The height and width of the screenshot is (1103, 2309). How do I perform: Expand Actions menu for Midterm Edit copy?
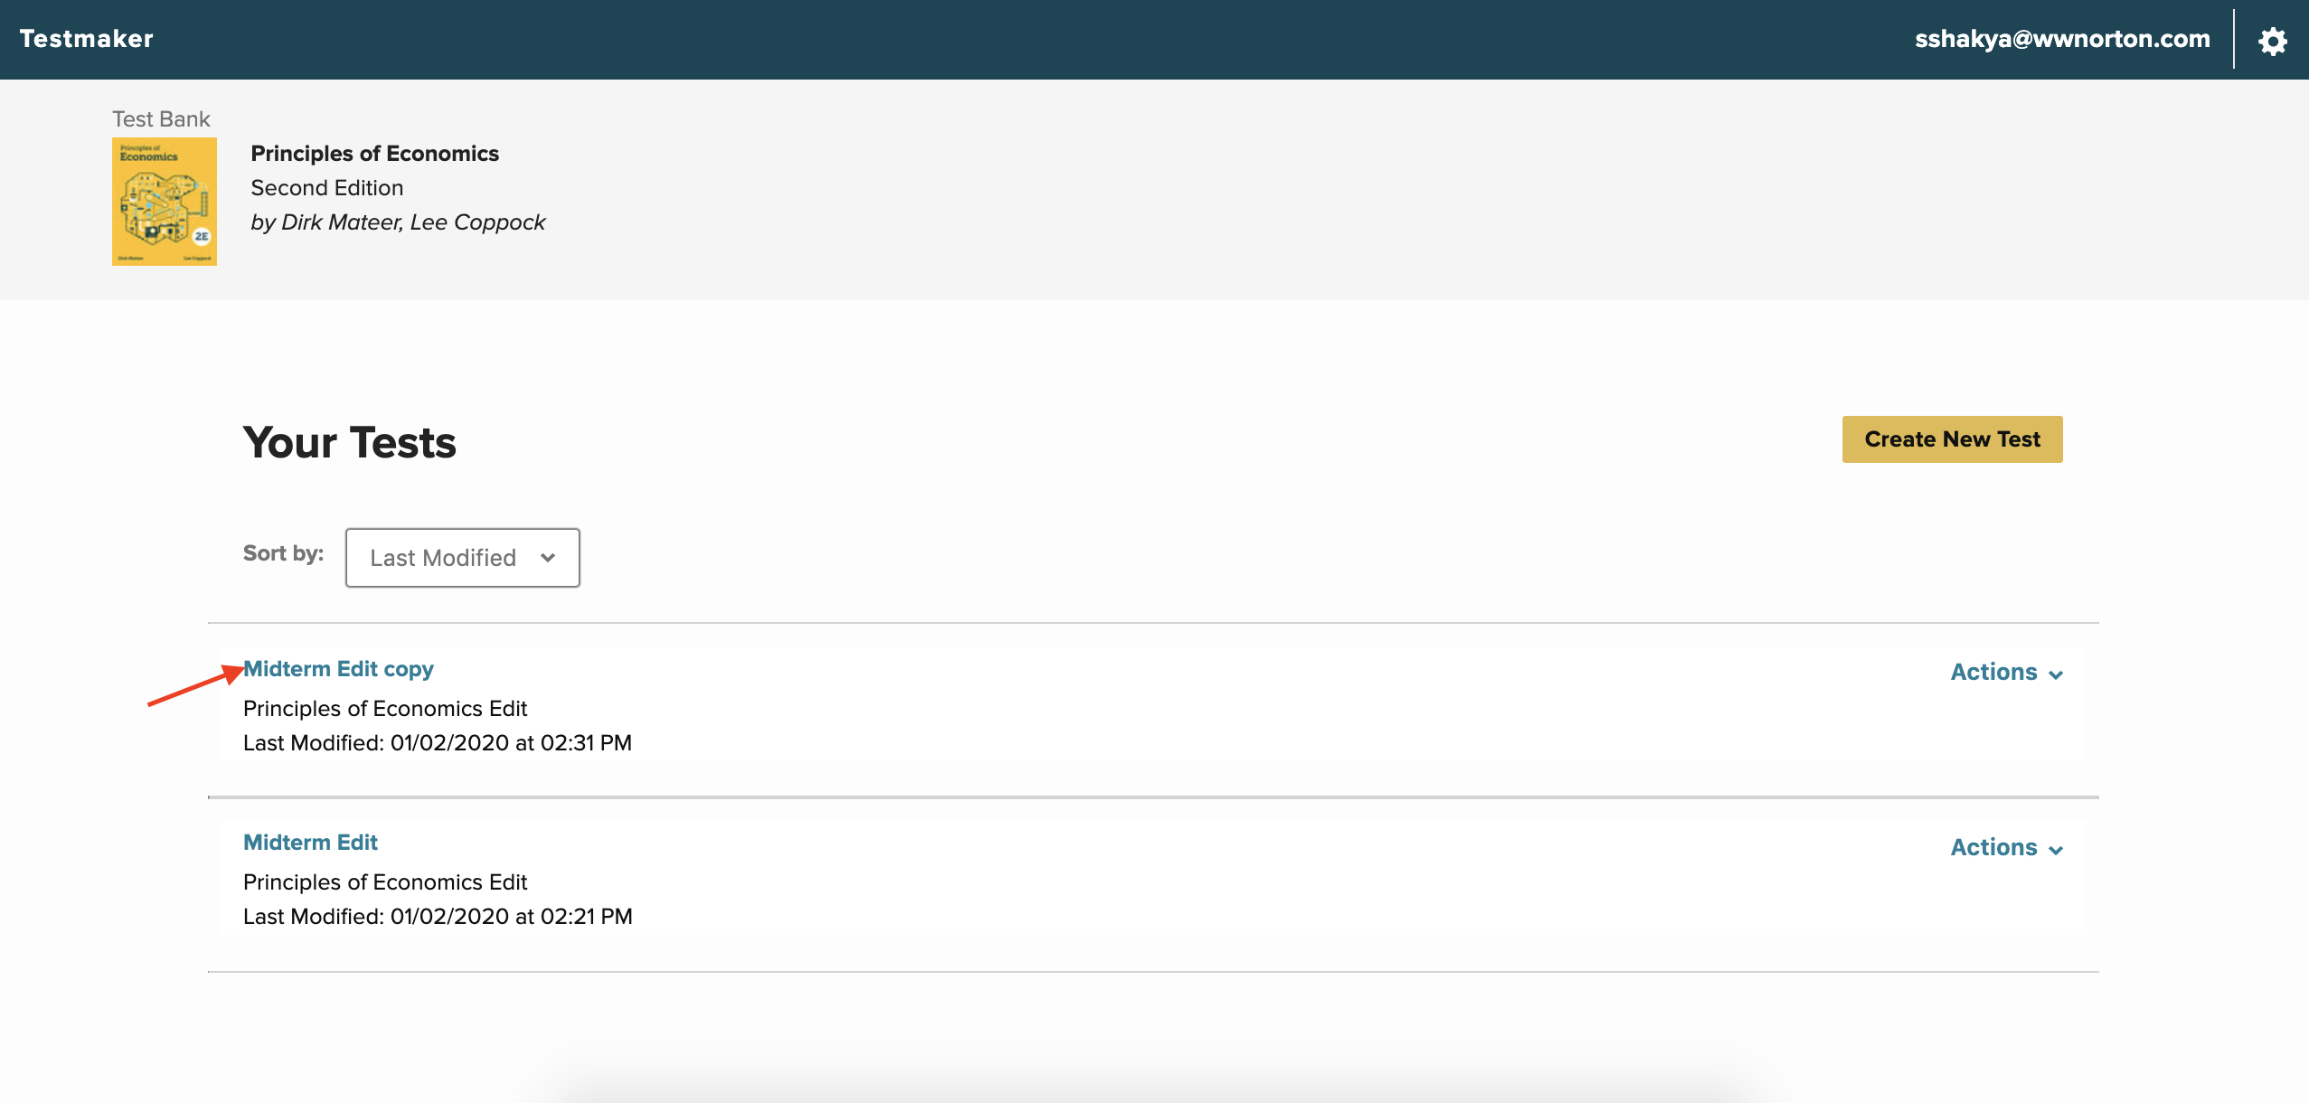1993,672
